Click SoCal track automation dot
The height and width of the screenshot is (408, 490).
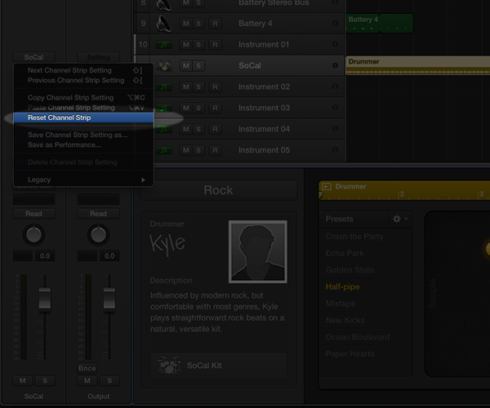pyautogui.click(x=335, y=65)
